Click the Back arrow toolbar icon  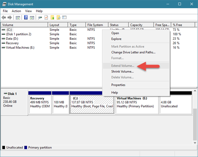[x=4, y=17]
